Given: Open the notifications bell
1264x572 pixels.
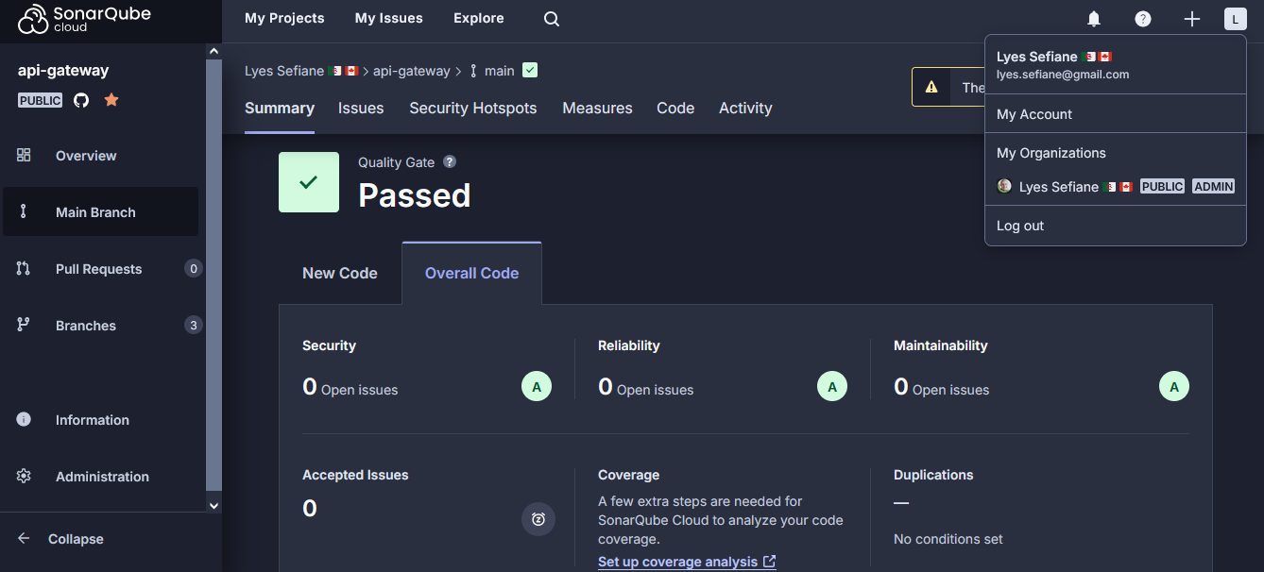Looking at the screenshot, I should coord(1094,19).
